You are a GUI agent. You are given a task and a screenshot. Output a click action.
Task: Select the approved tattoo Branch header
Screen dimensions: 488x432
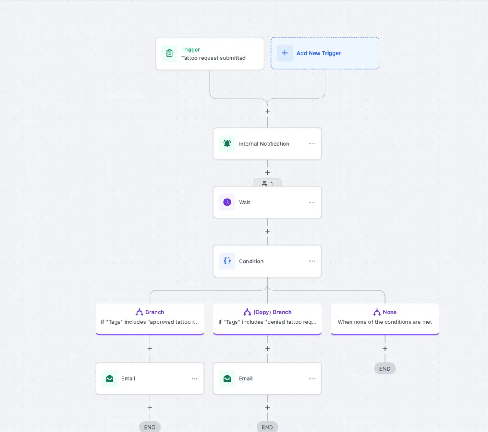(x=150, y=319)
